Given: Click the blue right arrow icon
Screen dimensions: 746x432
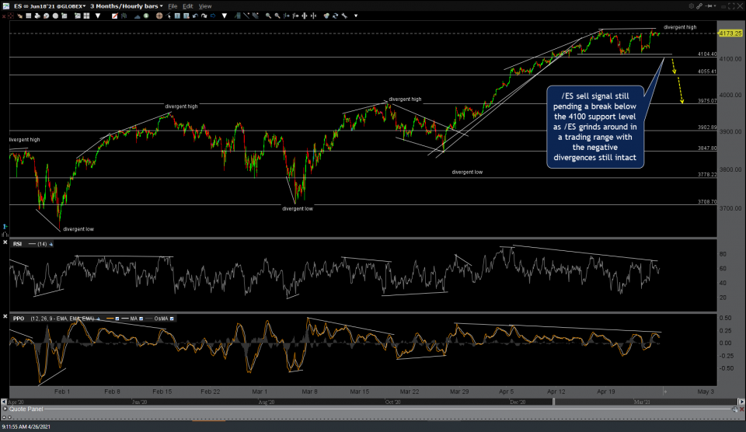Looking at the screenshot, I should point(213,16).
